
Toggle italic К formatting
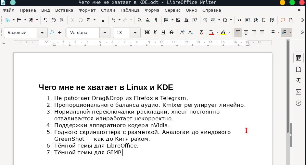click(x=155, y=32)
